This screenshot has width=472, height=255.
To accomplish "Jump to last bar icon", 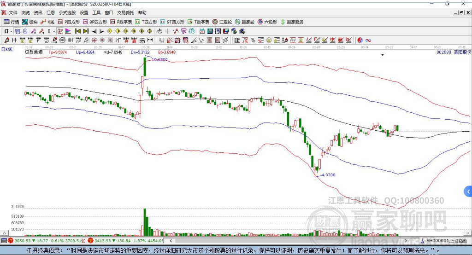I will click(x=86, y=31).
